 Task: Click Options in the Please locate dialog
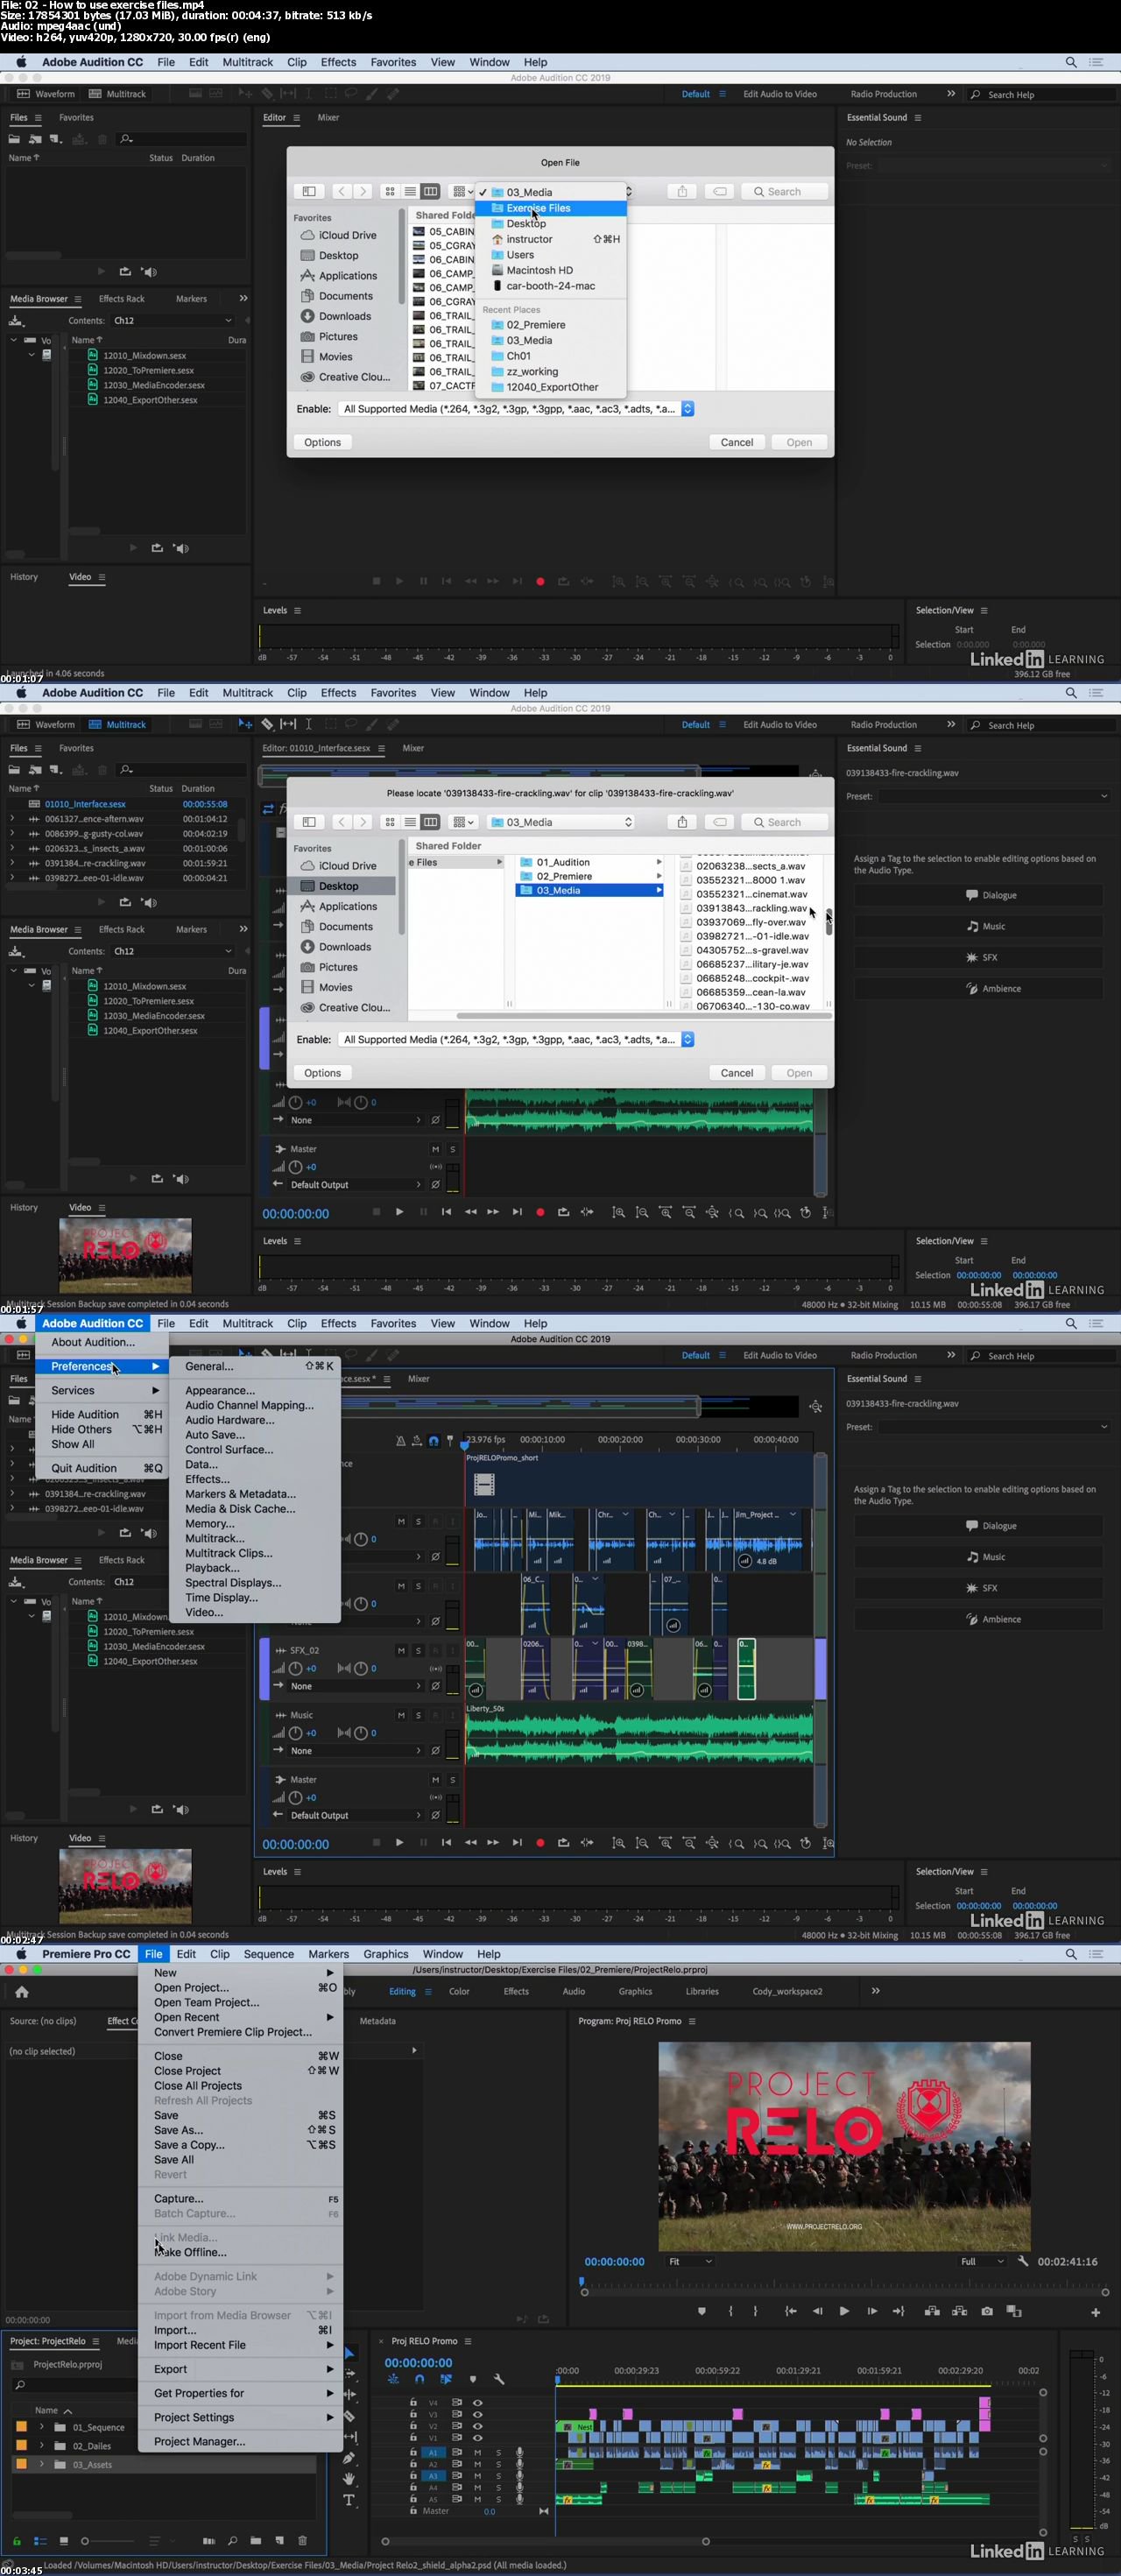point(322,1073)
